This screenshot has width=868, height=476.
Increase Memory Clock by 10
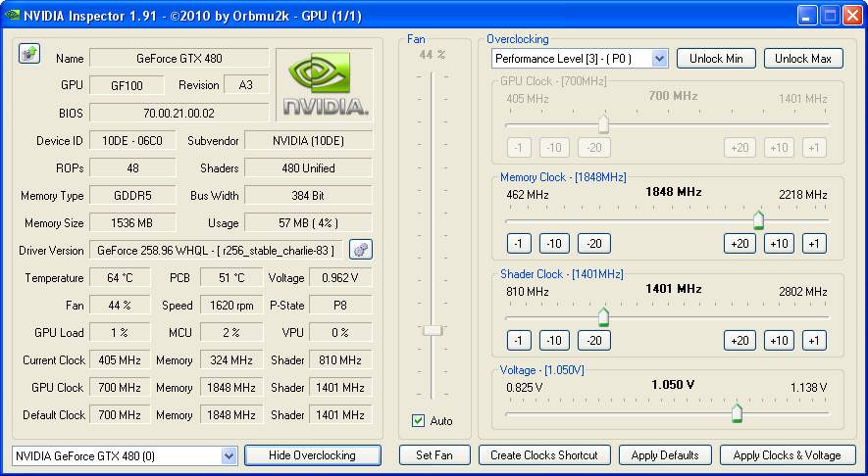(x=779, y=244)
